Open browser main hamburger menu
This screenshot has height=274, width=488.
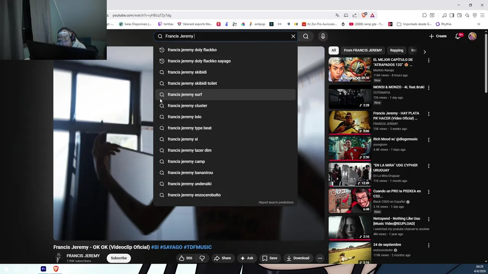click(x=482, y=15)
